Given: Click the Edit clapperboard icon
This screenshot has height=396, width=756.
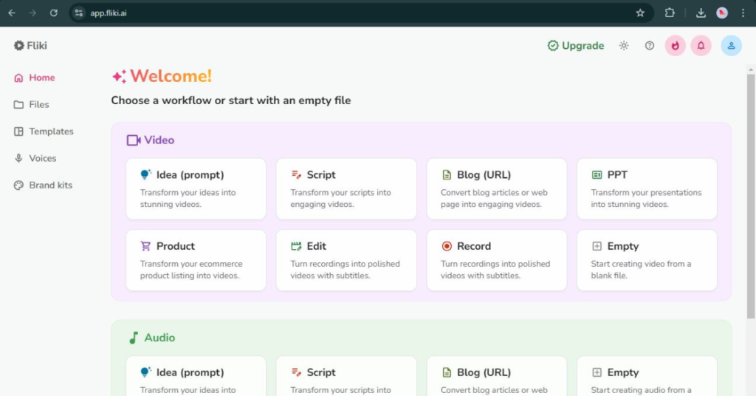Looking at the screenshot, I should coord(296,246).
